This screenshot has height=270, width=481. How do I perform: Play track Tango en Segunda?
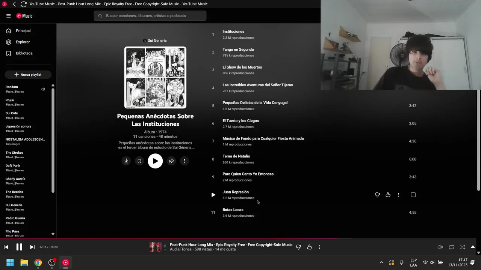(x=238, y=49)
